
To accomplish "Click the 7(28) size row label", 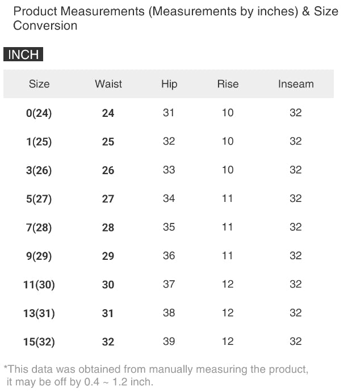I will (x=39, y=227).
